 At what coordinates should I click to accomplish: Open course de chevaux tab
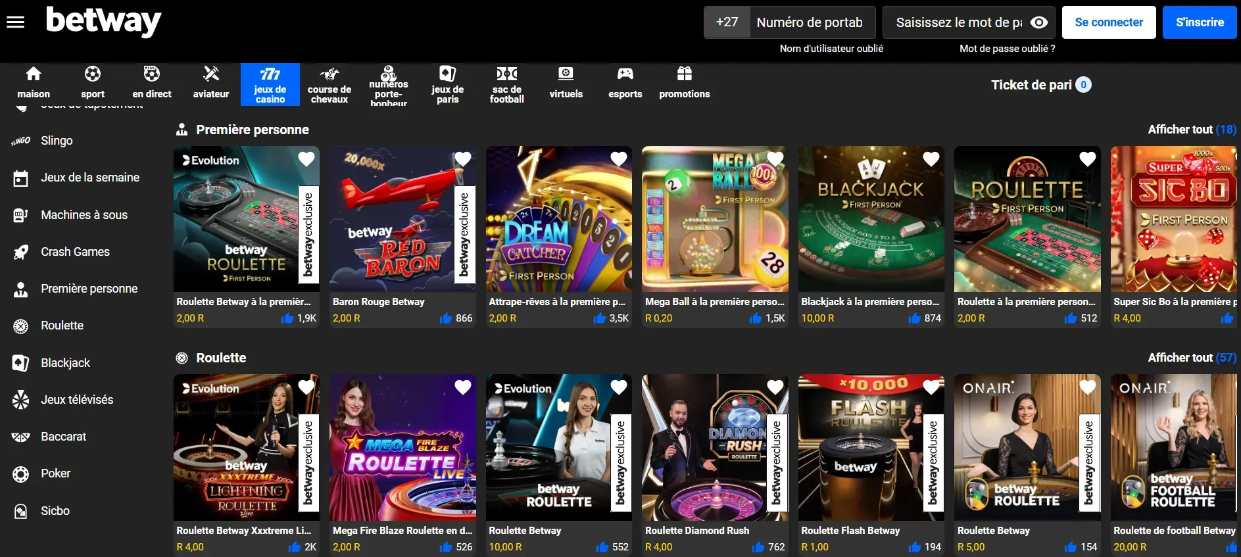click(x=329, y=84)
